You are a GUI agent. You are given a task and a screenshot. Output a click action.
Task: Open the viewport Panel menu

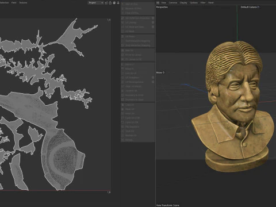(211, 3)
